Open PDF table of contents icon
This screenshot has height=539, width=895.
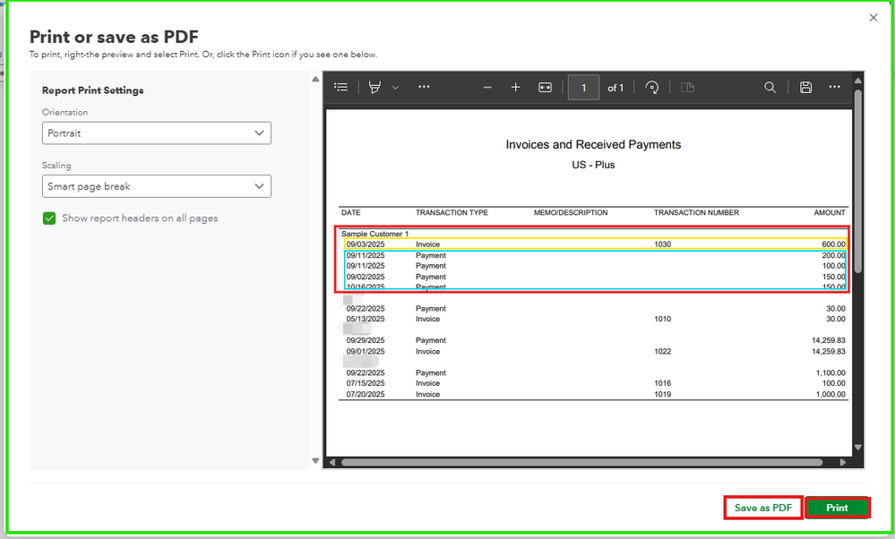340,87
